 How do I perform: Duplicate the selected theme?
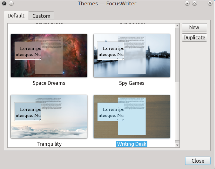[194, 37]
